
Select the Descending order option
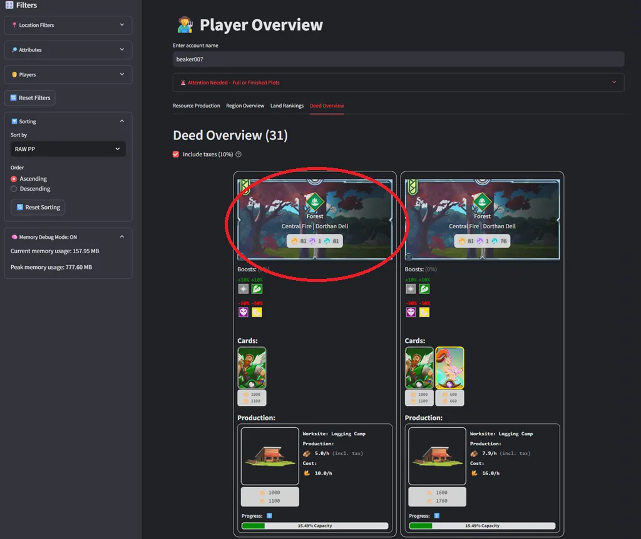point(30,189)
